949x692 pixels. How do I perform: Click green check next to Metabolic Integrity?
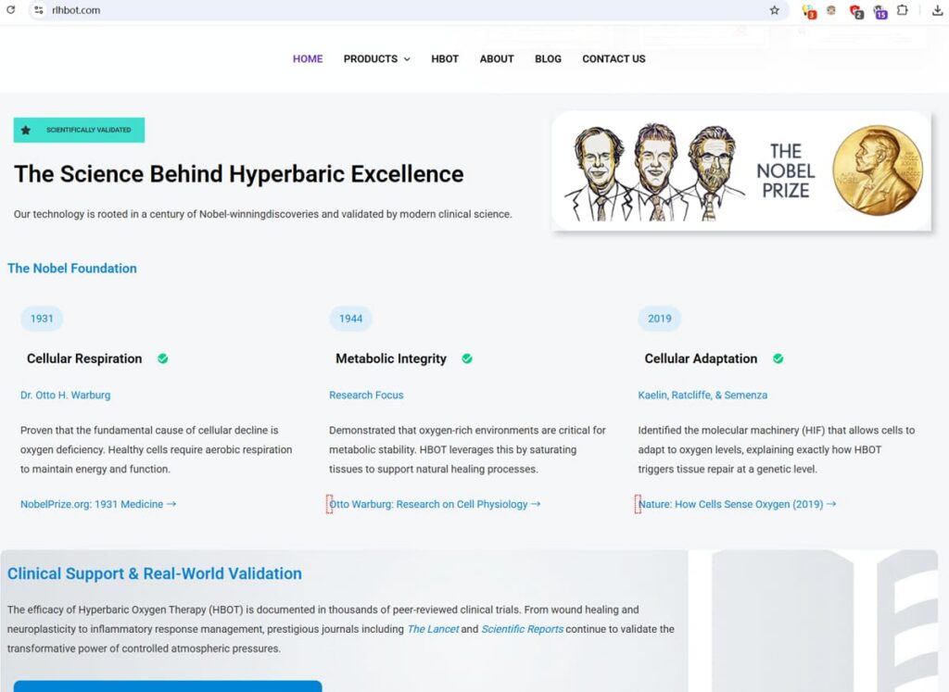(467, 359)
